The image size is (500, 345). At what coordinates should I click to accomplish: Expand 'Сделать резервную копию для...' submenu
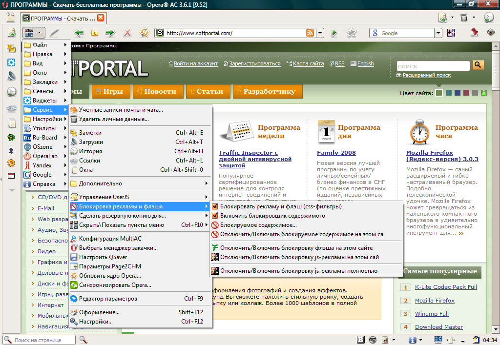click(x=141, y=216)
